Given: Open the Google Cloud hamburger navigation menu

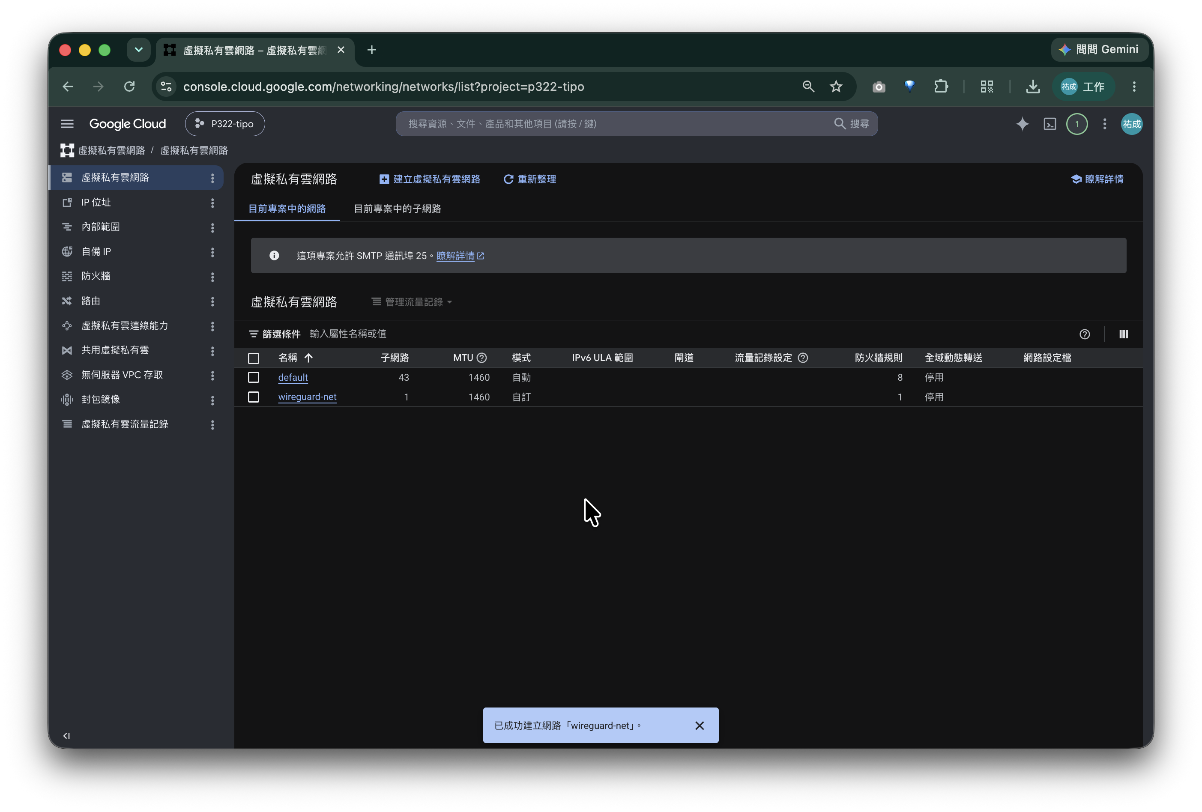Looking at the screenshot, I should [x=67, y=124].
